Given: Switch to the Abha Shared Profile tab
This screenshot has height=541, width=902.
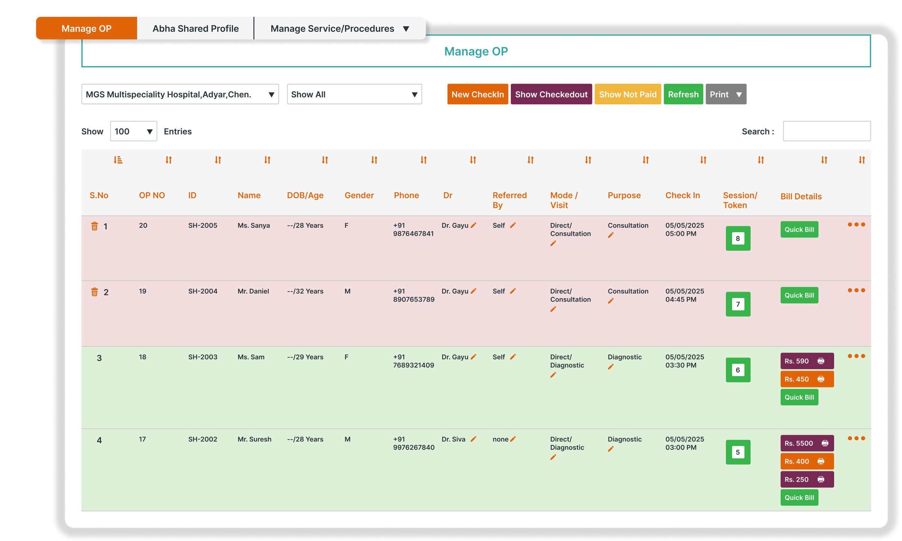Looking at the screenshot, I should click(x=195, y=28).
